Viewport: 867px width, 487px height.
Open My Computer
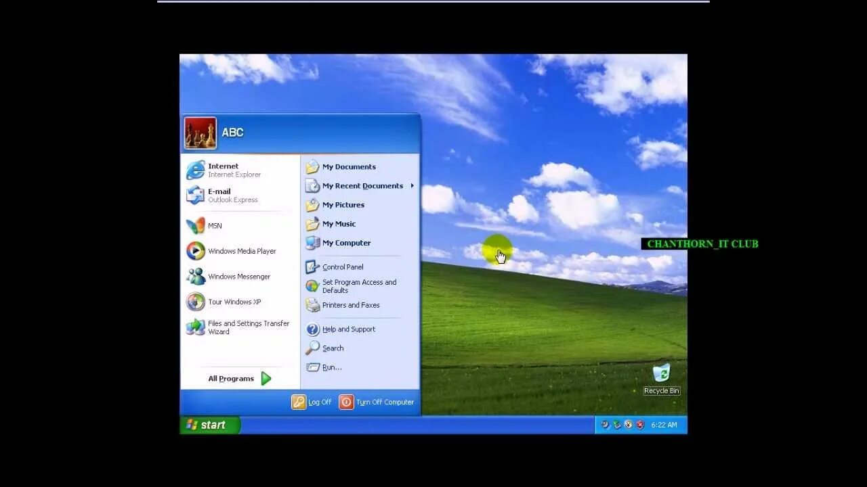[x=346, y=243]
